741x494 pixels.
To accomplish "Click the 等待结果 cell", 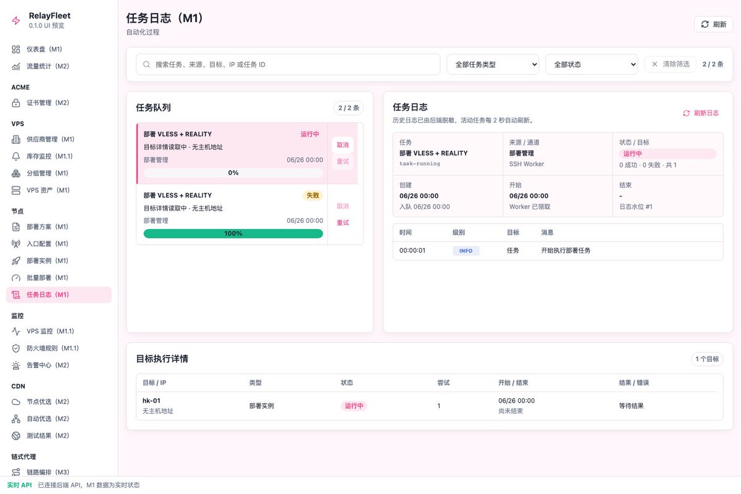I will click(x=632, y=406).
